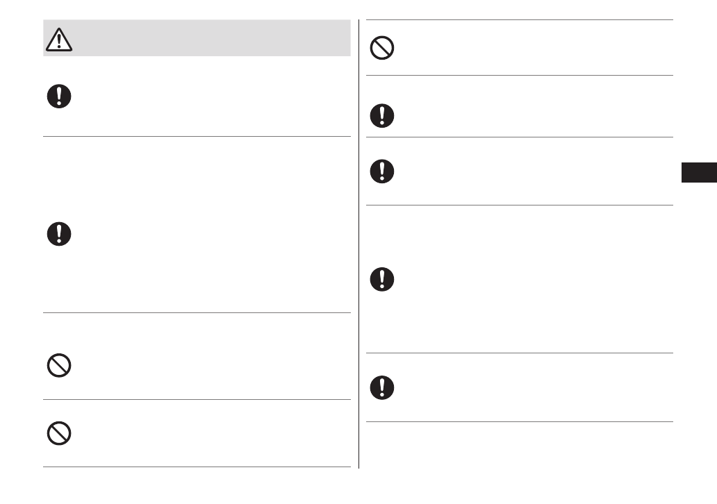717x504 pixels.
Task: Select the dark tab on the right edge
Action: coord(698,171)
